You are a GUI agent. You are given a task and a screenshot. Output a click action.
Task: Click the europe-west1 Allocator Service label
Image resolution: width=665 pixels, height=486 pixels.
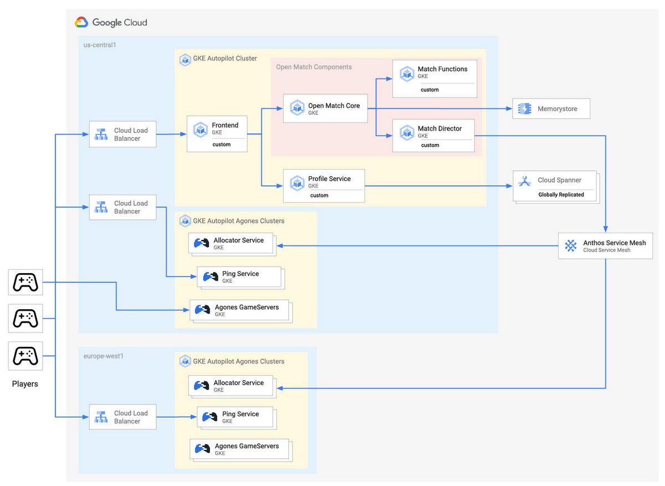pos(239,383)
